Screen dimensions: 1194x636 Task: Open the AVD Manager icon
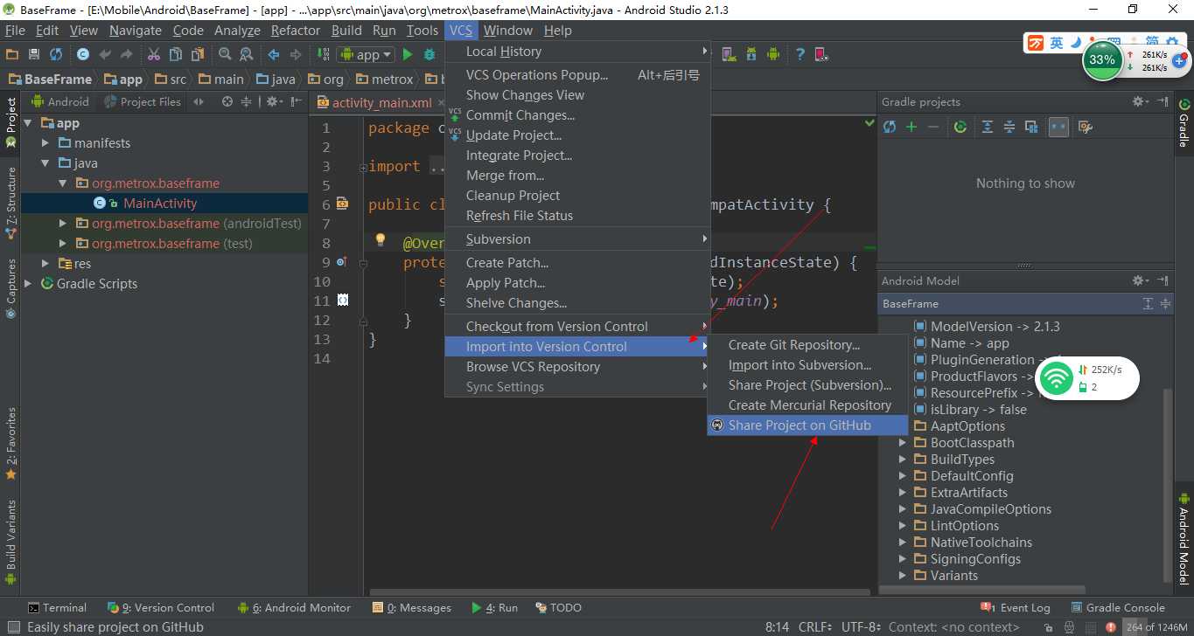pos(729,54)
